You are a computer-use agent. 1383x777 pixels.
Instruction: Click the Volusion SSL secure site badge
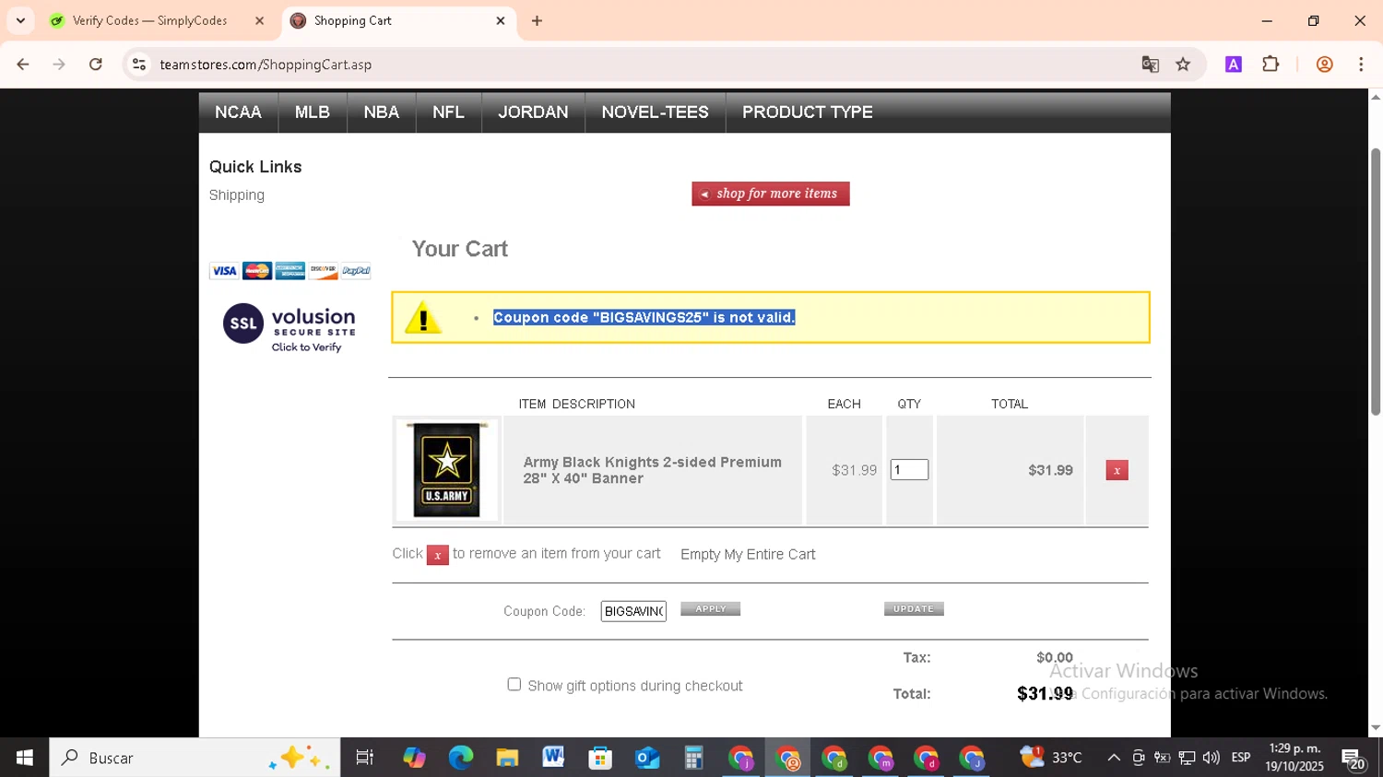(x=290, y=327)
